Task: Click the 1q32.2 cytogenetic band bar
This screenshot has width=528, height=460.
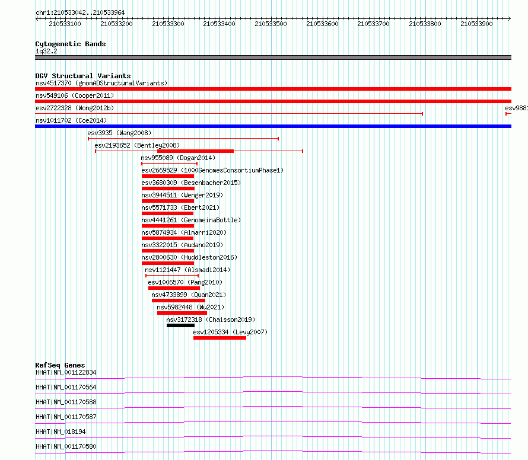Action: (273, 57)
